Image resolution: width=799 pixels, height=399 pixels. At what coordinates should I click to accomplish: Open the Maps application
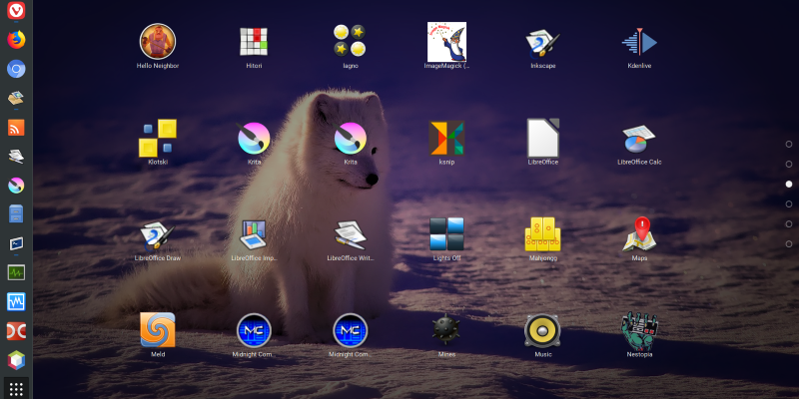click(639, 234)
